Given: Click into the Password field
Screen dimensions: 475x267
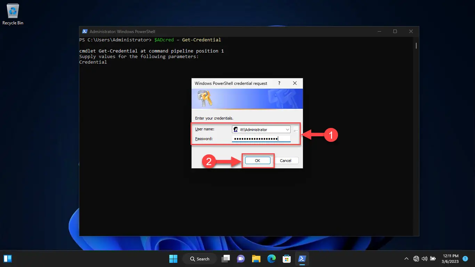Looking at the screenshot, I should coord(261,139).
